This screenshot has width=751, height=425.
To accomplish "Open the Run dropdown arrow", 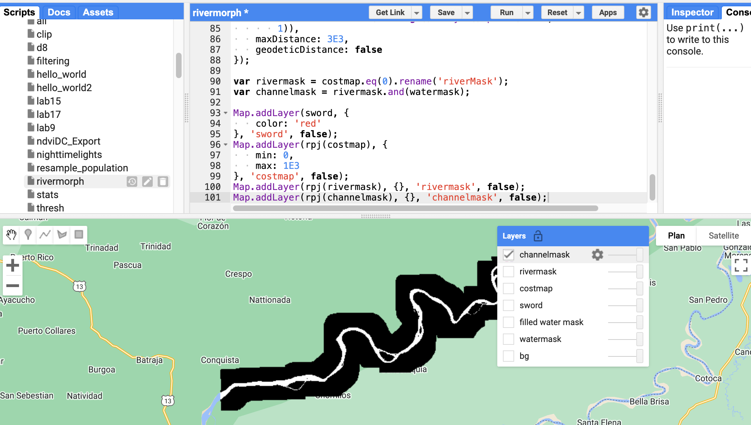I will (528, 13).
